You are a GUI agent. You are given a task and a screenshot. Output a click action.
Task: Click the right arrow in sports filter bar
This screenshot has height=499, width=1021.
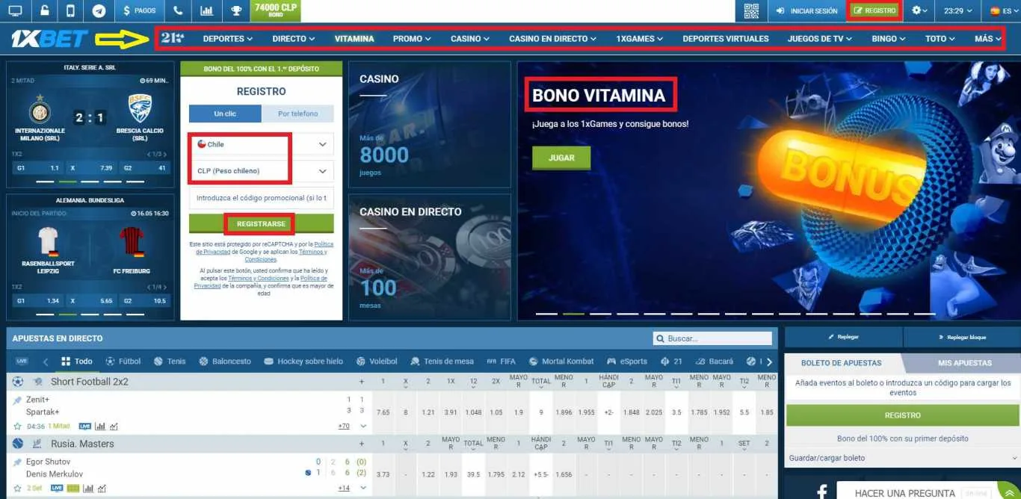[x=768, y=362]
